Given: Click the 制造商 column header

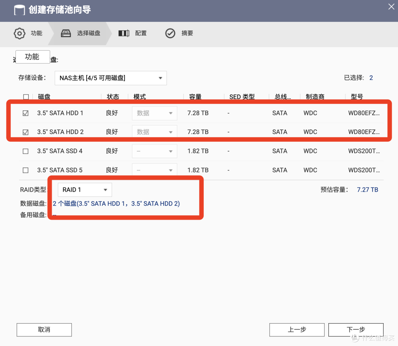Looking at the screenshot, I should pos(315,97).
